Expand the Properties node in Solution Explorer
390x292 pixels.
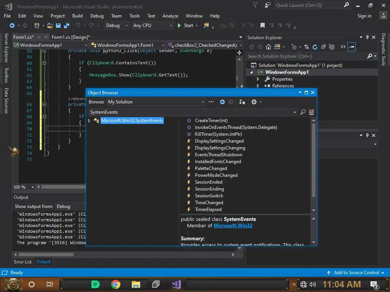[x=258, y=79]
